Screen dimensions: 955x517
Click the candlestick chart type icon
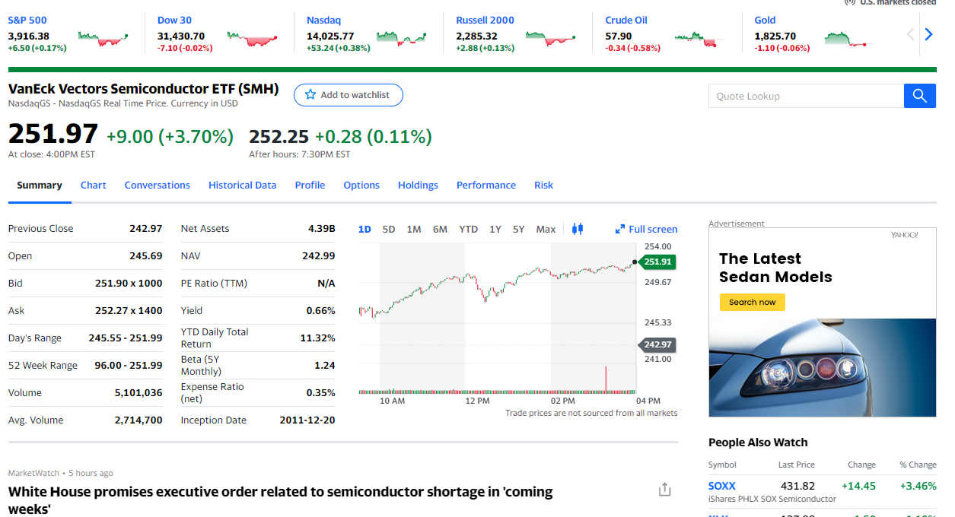pos(577,229)
